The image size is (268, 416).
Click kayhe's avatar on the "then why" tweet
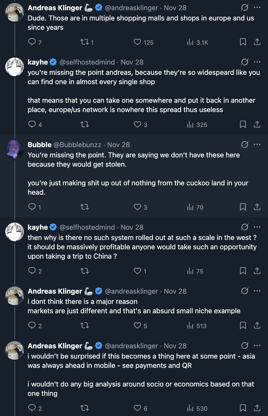[x=15, y=232]
